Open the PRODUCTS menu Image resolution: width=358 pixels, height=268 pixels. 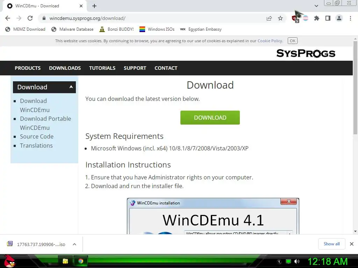click(28, 68)
